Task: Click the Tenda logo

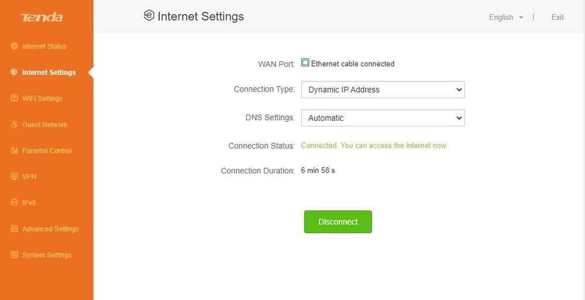Action: click(x=42, y=18)
